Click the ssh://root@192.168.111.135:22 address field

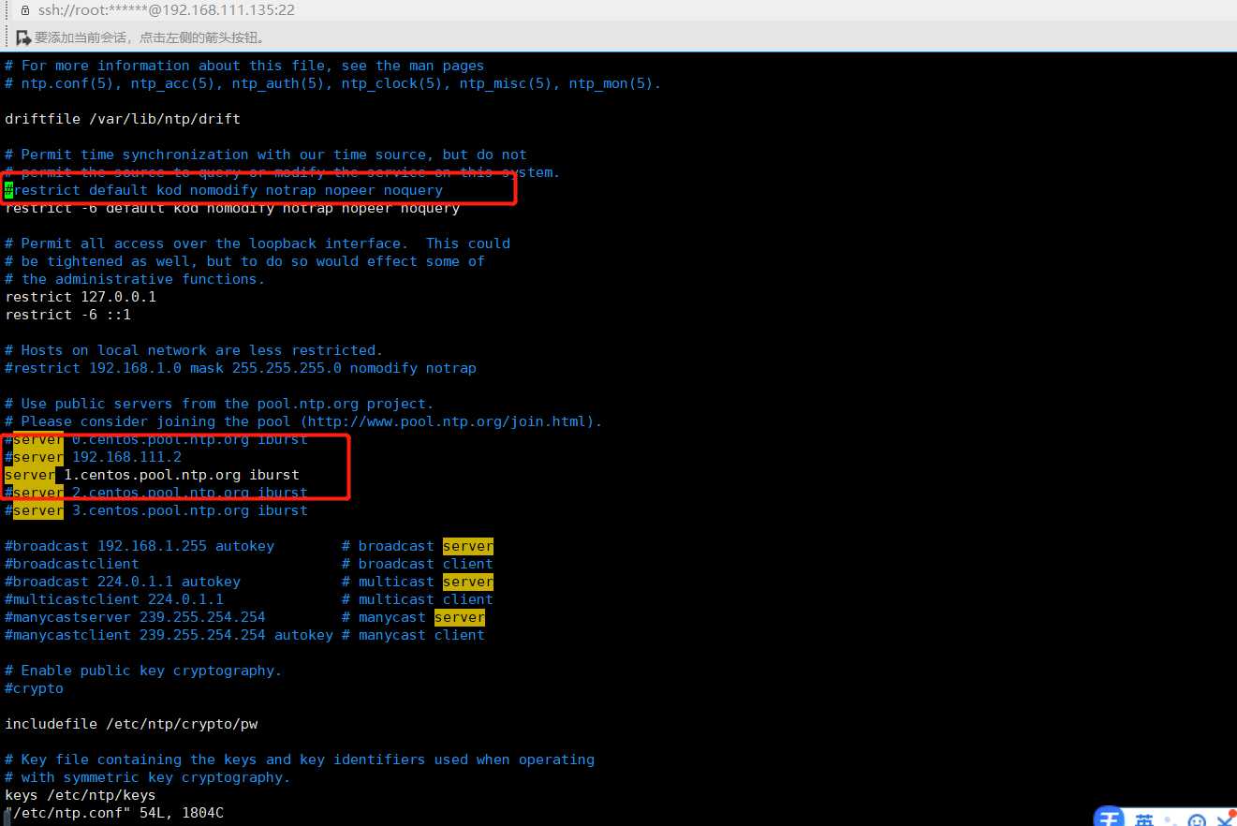pos(167,10)
